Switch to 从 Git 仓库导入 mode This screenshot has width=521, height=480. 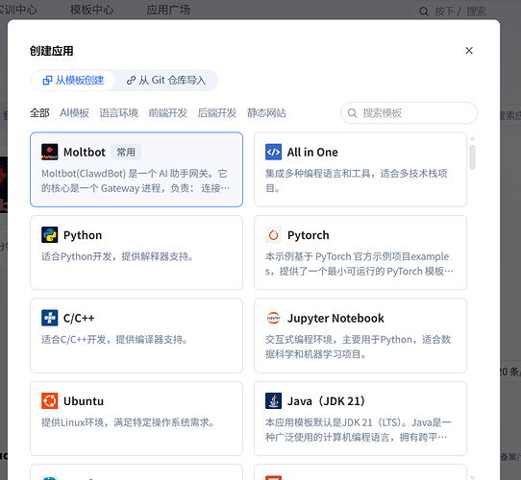point(166,81)
